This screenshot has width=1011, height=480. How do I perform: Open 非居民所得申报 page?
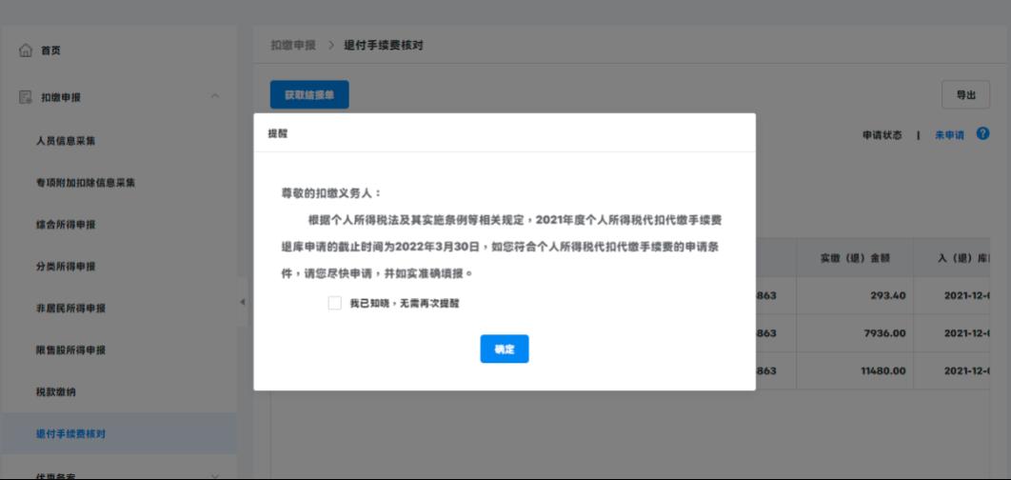(70, 309)
